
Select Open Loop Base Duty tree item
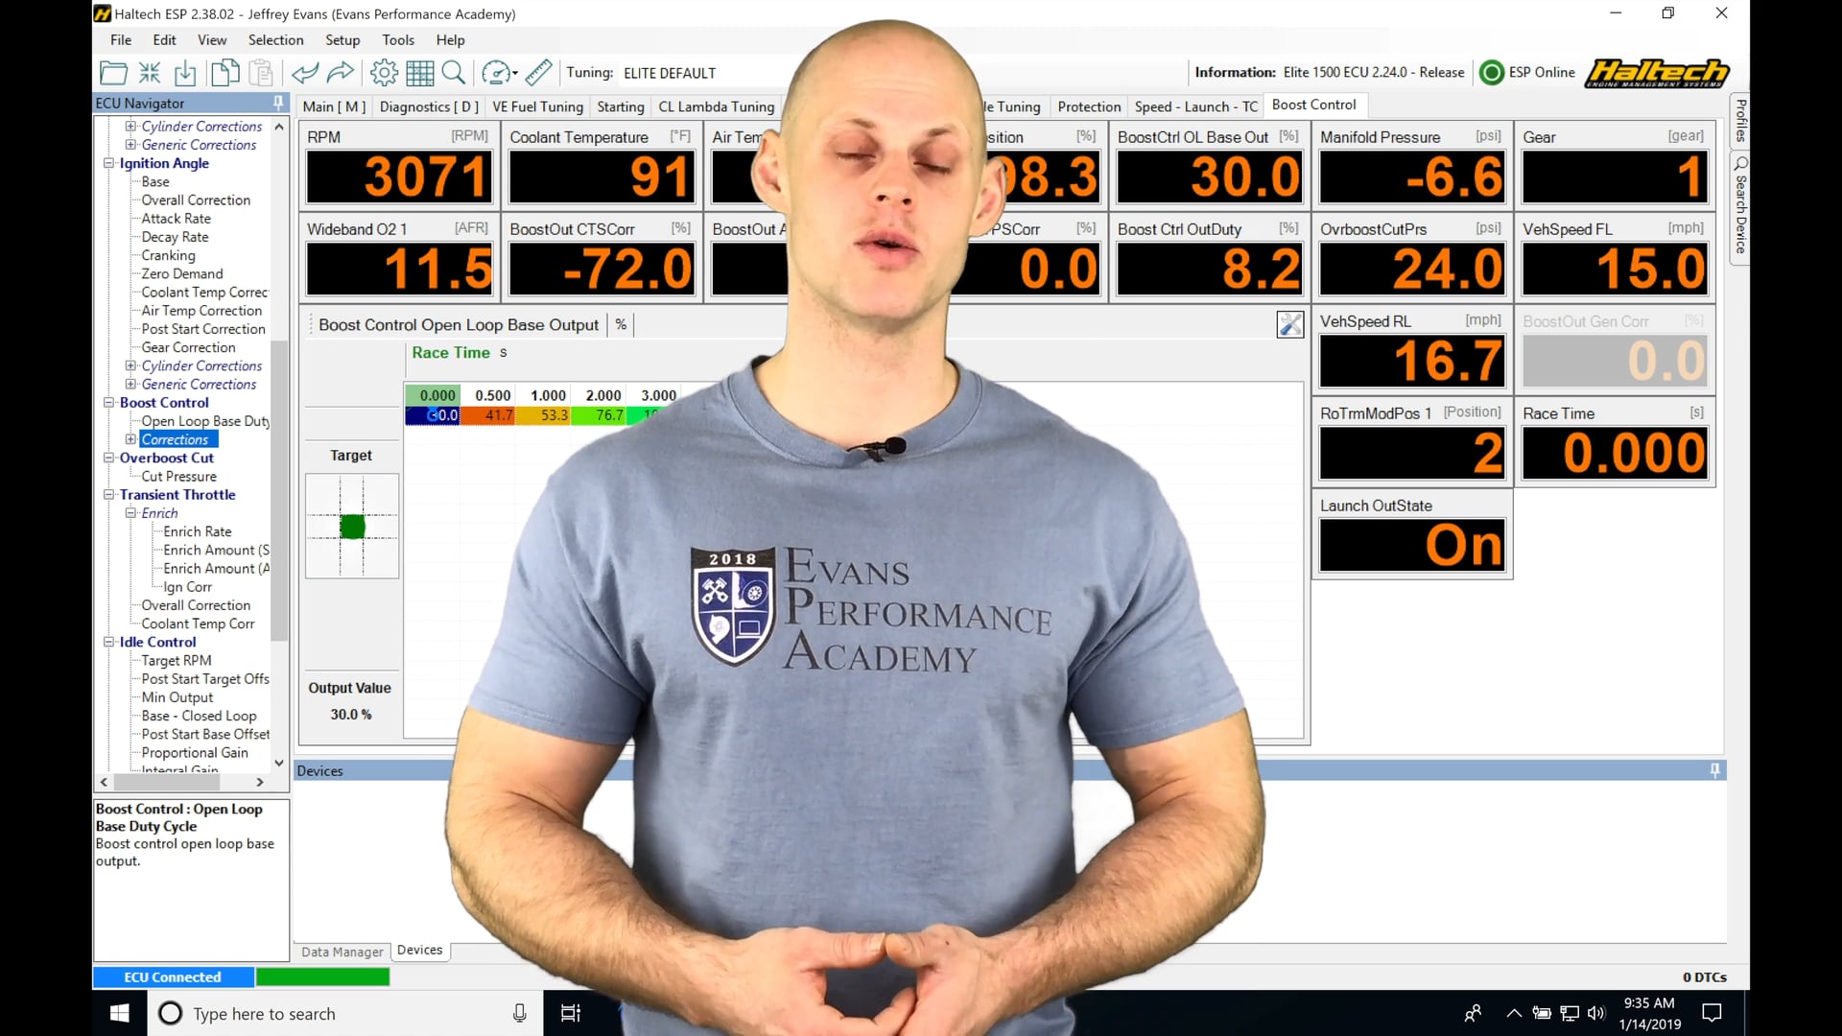[205, 421]
